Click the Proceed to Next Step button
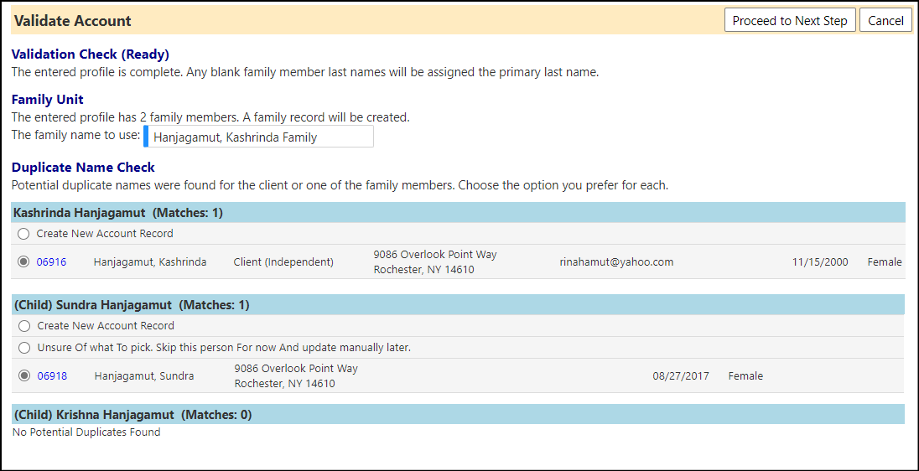This screenshot has width=919, height=471. (790, 20)
